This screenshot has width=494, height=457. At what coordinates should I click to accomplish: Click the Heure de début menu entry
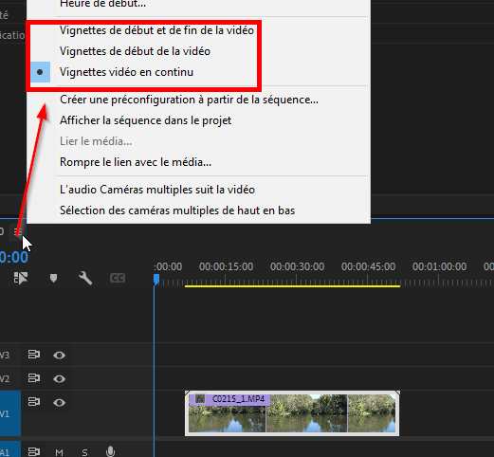pyautogui.click(x=102, y=4)
